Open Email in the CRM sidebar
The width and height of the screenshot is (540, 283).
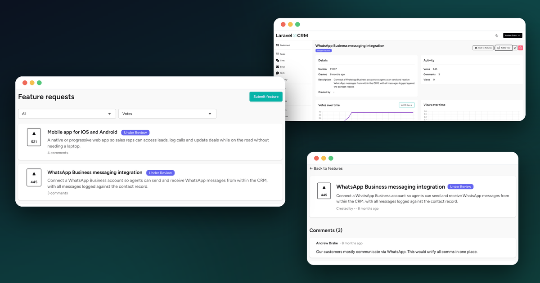[x=280, y=66]
